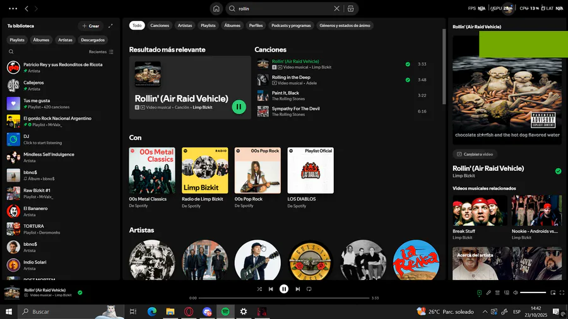
Task: Select Perfiles search filter tab
Action: [256, 25]
